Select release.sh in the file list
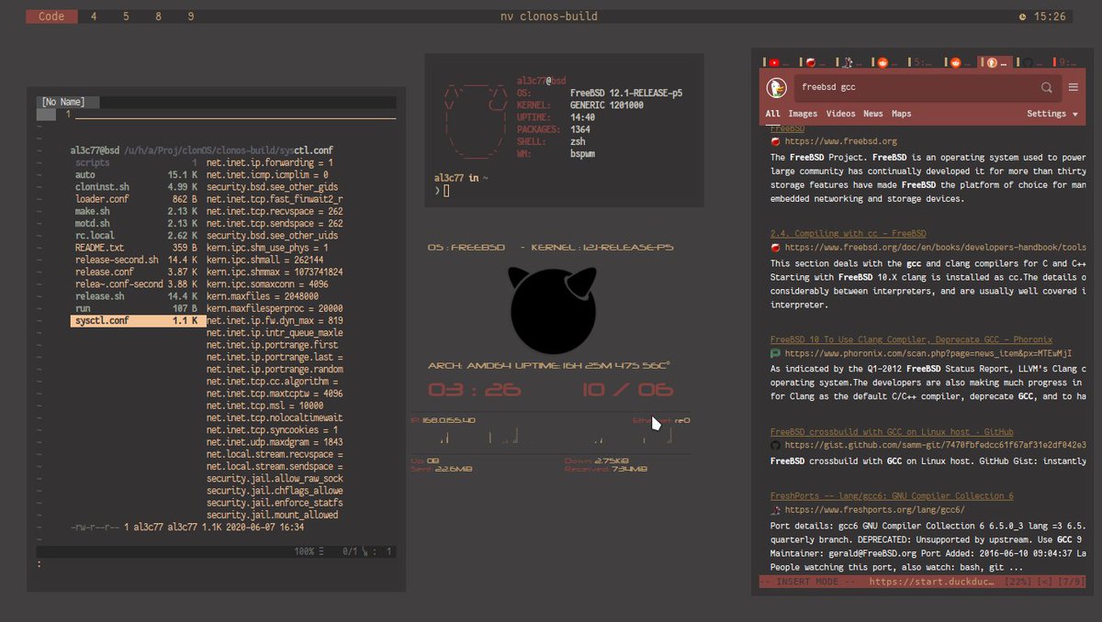Image resolution: width=1102 pixels, height=622 pixels. [134, 296]
